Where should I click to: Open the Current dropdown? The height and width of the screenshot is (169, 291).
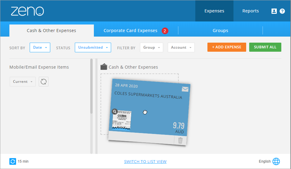pos(23,82)
